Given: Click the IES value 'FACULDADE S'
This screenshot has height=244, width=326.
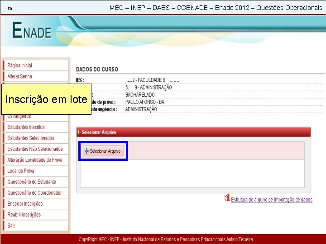Looking at the screenshot, I should [152, 80].
